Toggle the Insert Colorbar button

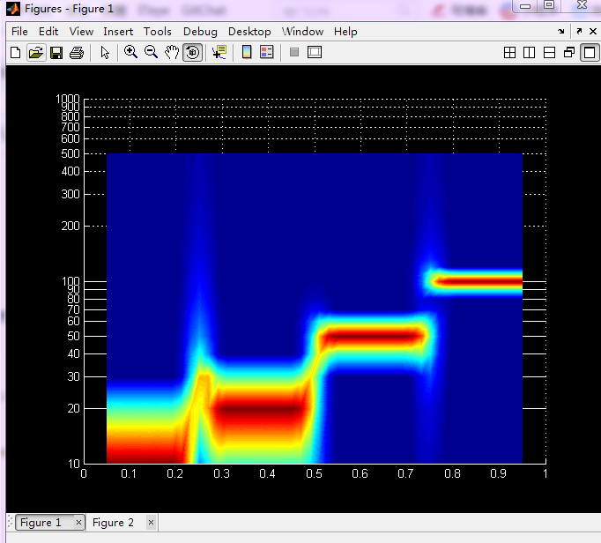click(247, 53)
